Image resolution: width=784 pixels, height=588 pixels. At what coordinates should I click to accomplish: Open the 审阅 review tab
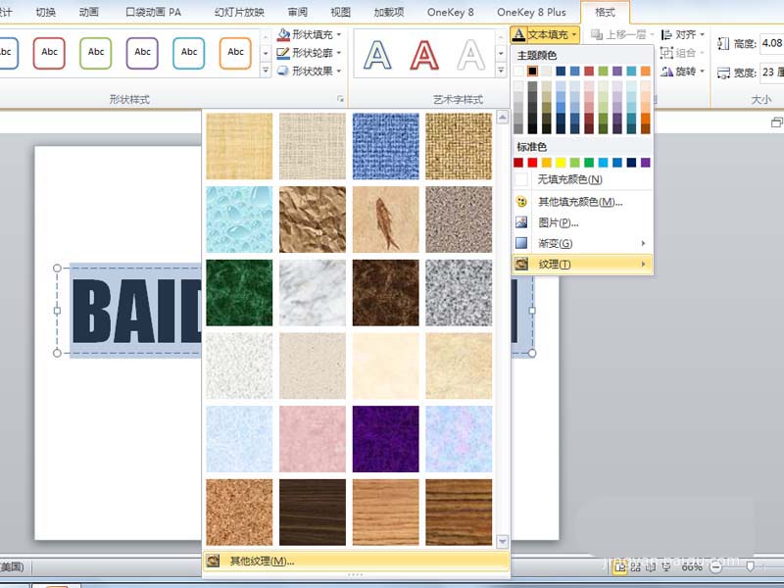click(x=298, y=12)
